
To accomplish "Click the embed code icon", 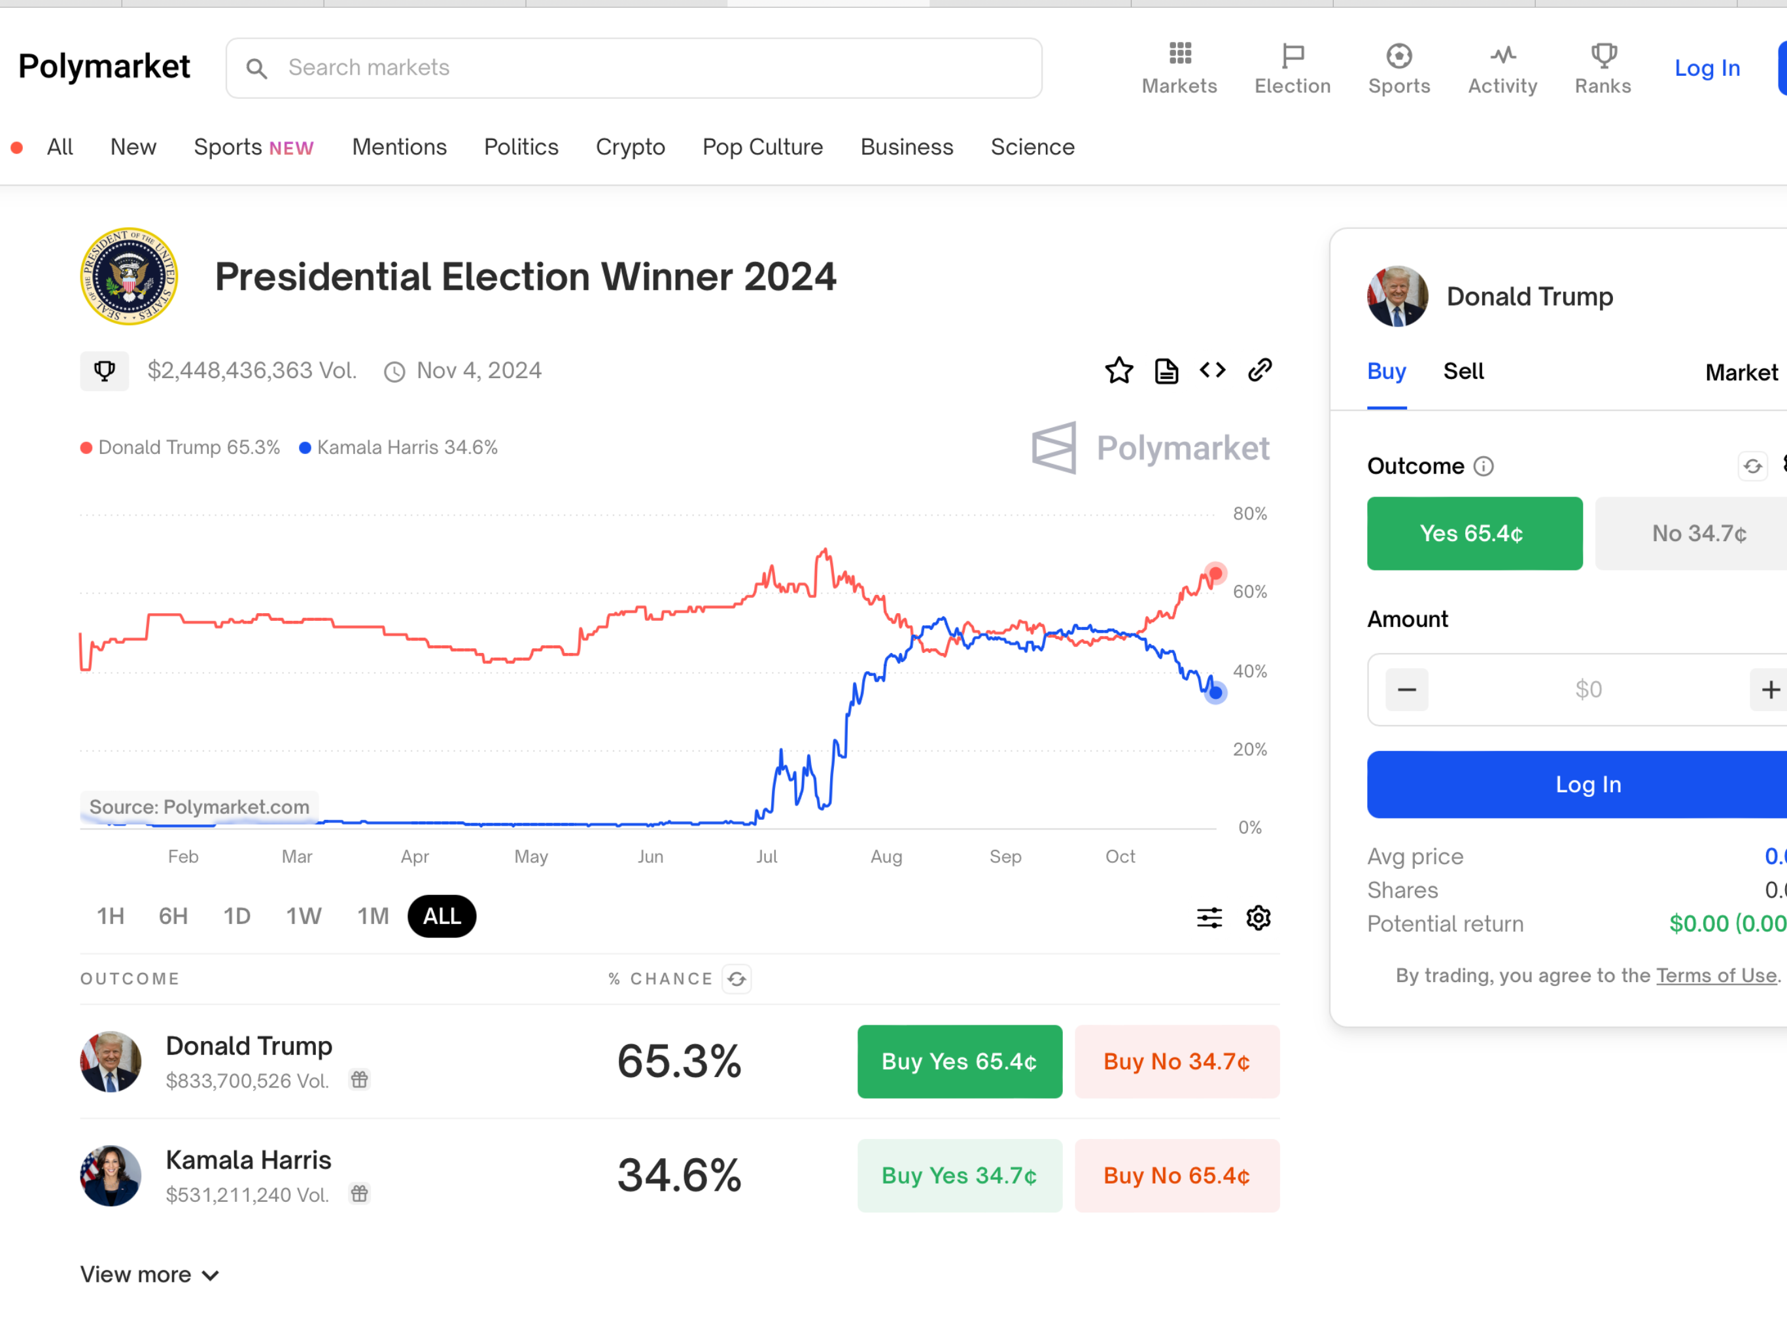I will click(1212, 370).
